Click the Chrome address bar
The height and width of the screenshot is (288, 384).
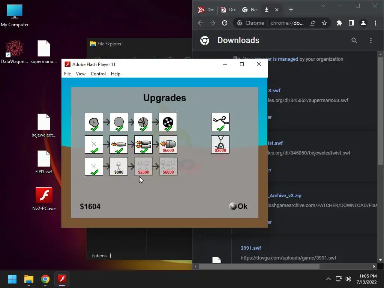(282, 23)
